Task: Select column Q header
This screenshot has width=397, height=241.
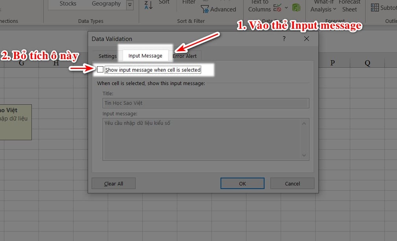Action: (x=368, y=63)
